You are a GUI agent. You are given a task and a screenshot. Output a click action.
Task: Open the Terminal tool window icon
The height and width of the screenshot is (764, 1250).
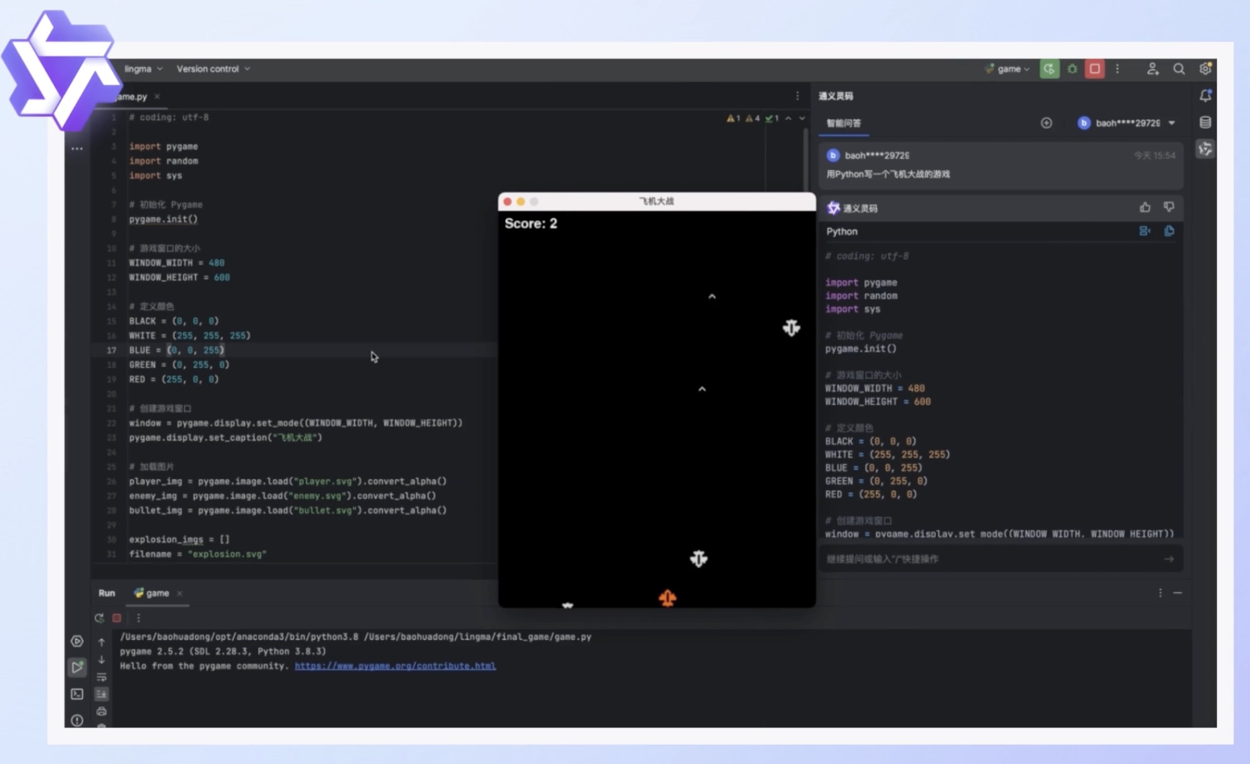77,694
